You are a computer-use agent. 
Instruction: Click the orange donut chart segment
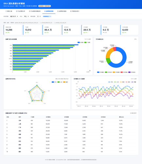109,53
